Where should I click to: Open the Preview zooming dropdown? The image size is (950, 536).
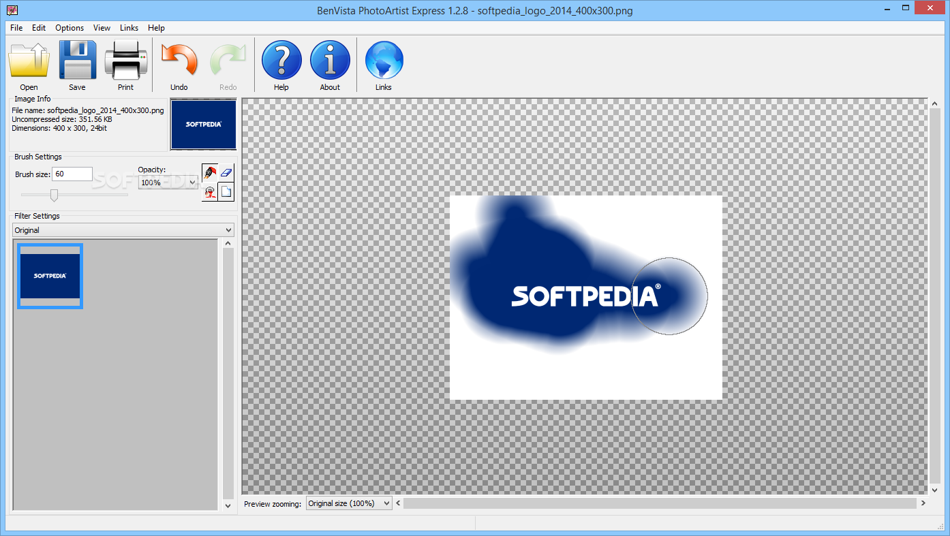[x=349, y=503]
